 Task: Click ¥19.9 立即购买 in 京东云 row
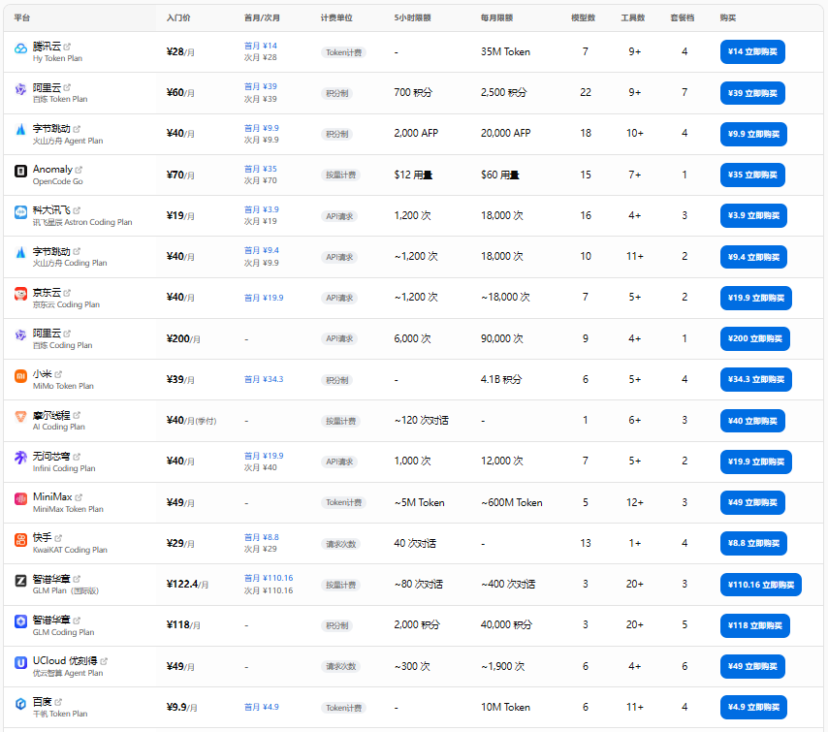pyautogui.click(x=756, y=298)
